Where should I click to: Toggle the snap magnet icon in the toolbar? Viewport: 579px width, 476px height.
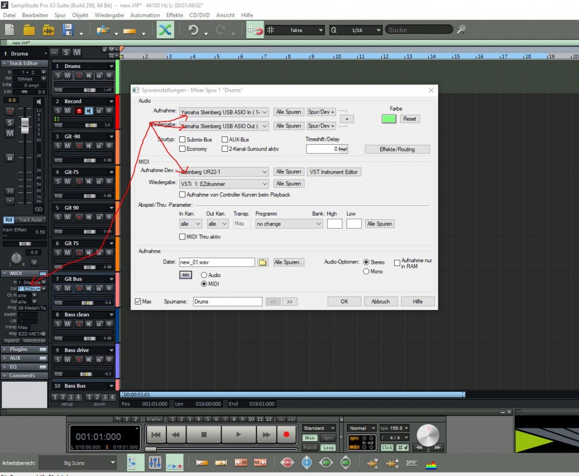pos(255,30)
